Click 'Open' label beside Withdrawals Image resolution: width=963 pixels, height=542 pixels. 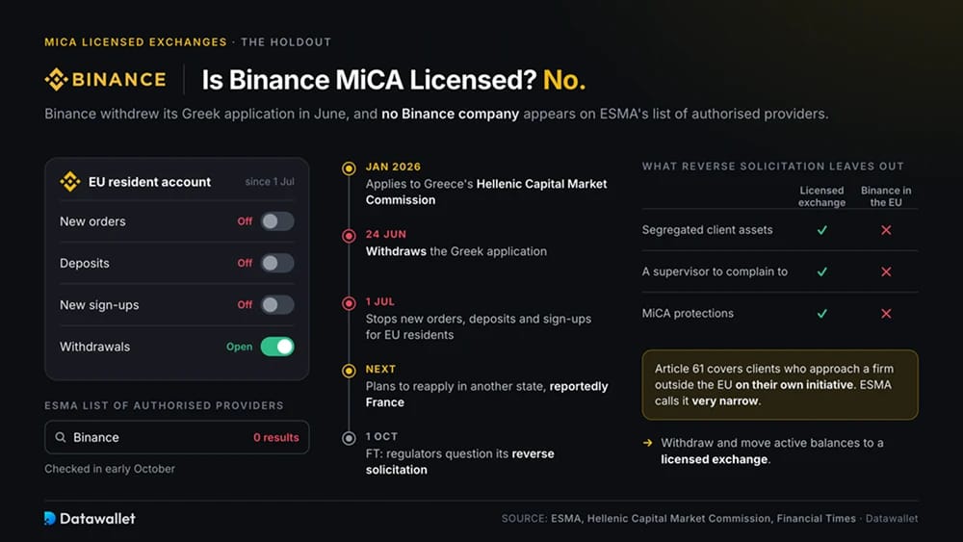coord(239,347)
